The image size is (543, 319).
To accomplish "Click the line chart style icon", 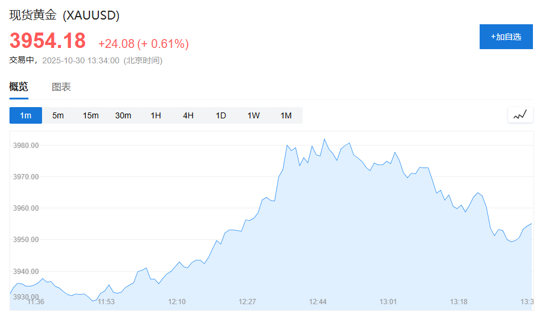I will 520,115.
